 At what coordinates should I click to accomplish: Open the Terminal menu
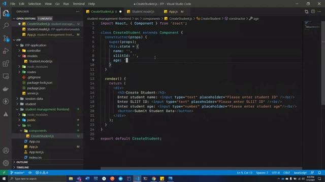point(79,4)
